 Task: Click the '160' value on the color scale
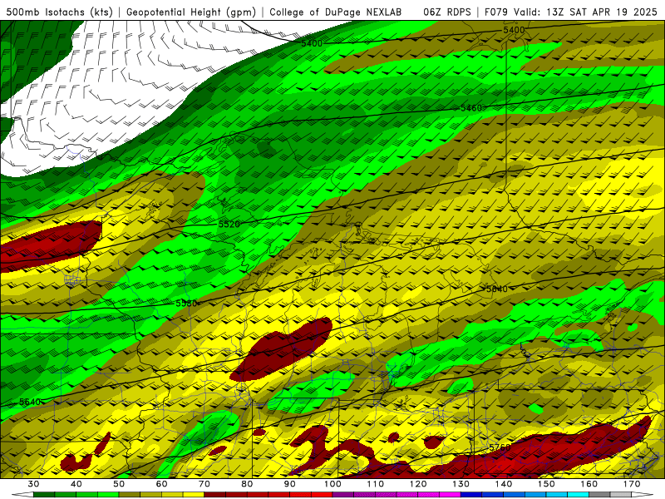pos(589,484)
